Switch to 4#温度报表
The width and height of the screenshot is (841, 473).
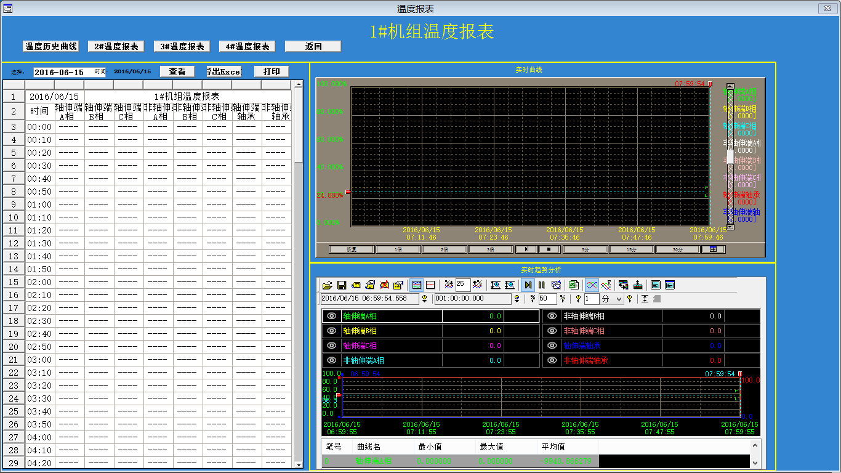247,46
